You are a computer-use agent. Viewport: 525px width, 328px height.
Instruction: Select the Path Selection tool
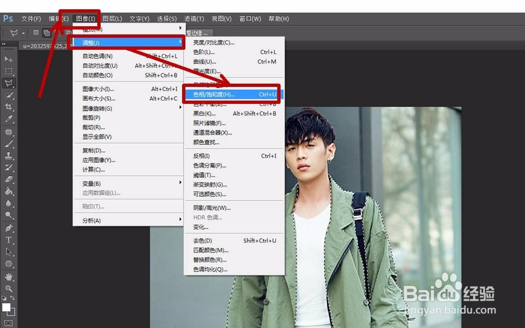[x=8, y=251]
